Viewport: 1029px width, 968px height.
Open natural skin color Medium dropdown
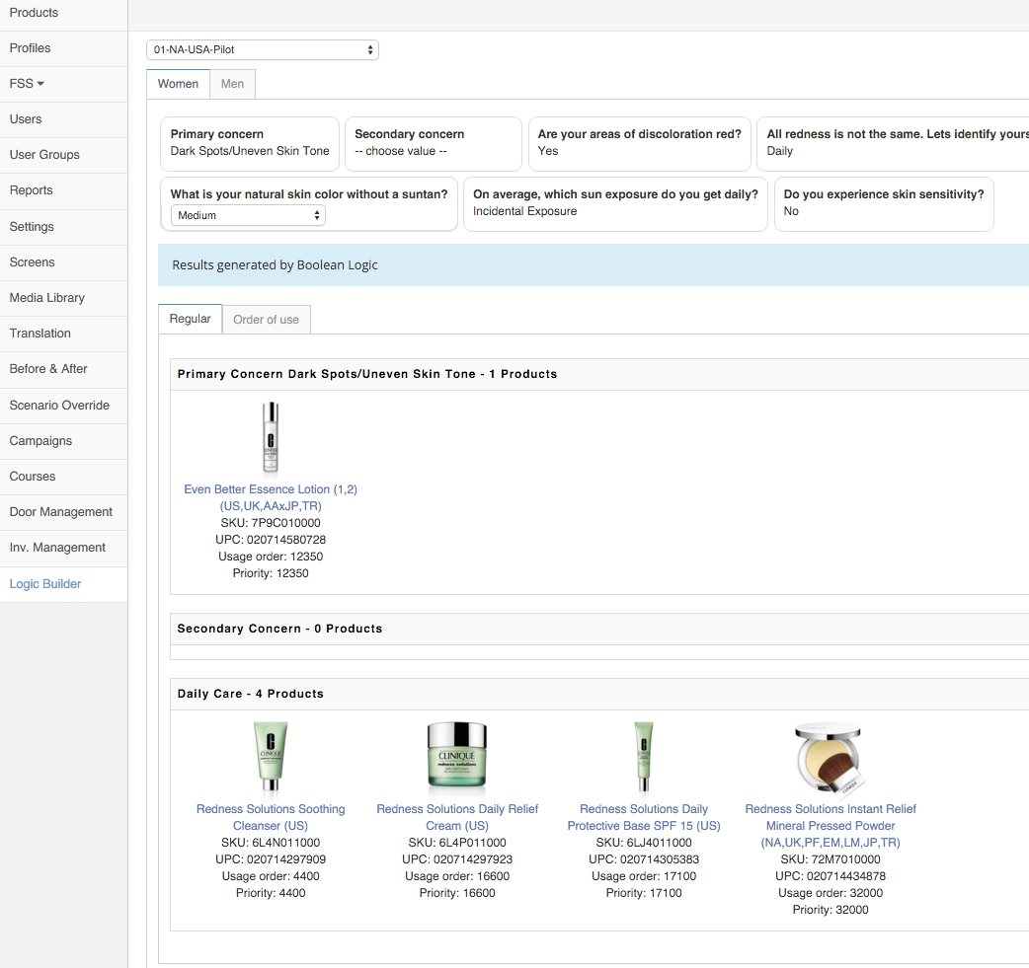(x=248, y=215)
